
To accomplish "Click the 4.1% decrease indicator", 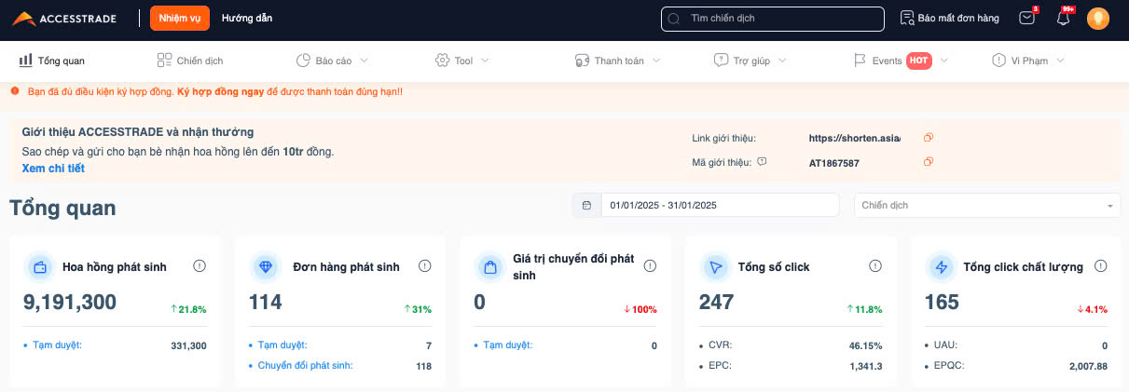I will [1092, 309].
